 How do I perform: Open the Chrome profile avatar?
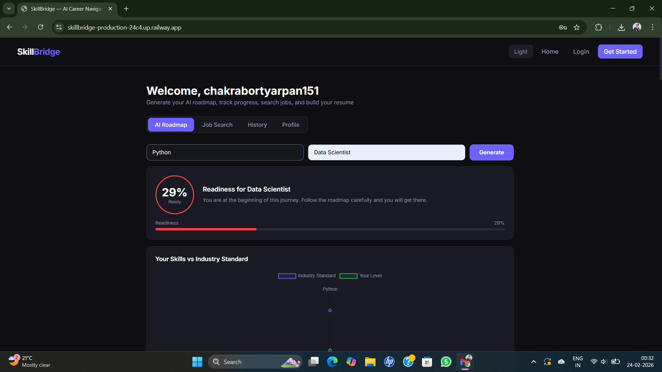coord(637,27)
